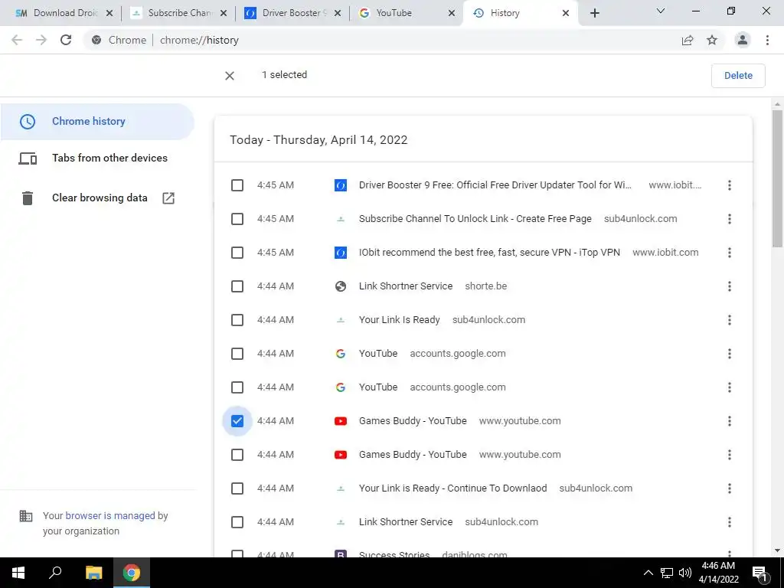This screenshot has height=588, width=784.
Task: Check the IObit iTop VPN entry checkbox
Action: [x=237, y=253]
